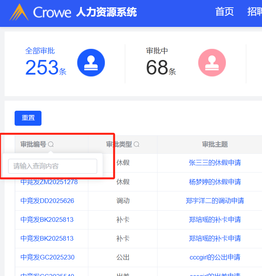262x276 pixels.
Task: Open approval number 中竞发DD2025626
Action: pyautogui.click(x=47, y=201)
